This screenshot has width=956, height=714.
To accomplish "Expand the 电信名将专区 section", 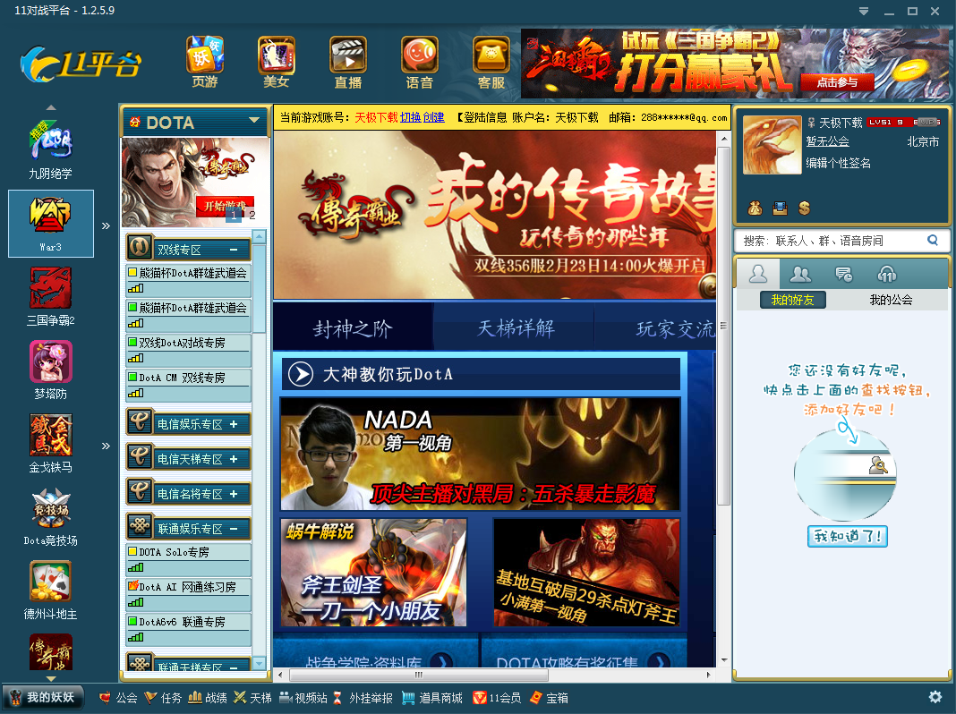I will [234, 494].
